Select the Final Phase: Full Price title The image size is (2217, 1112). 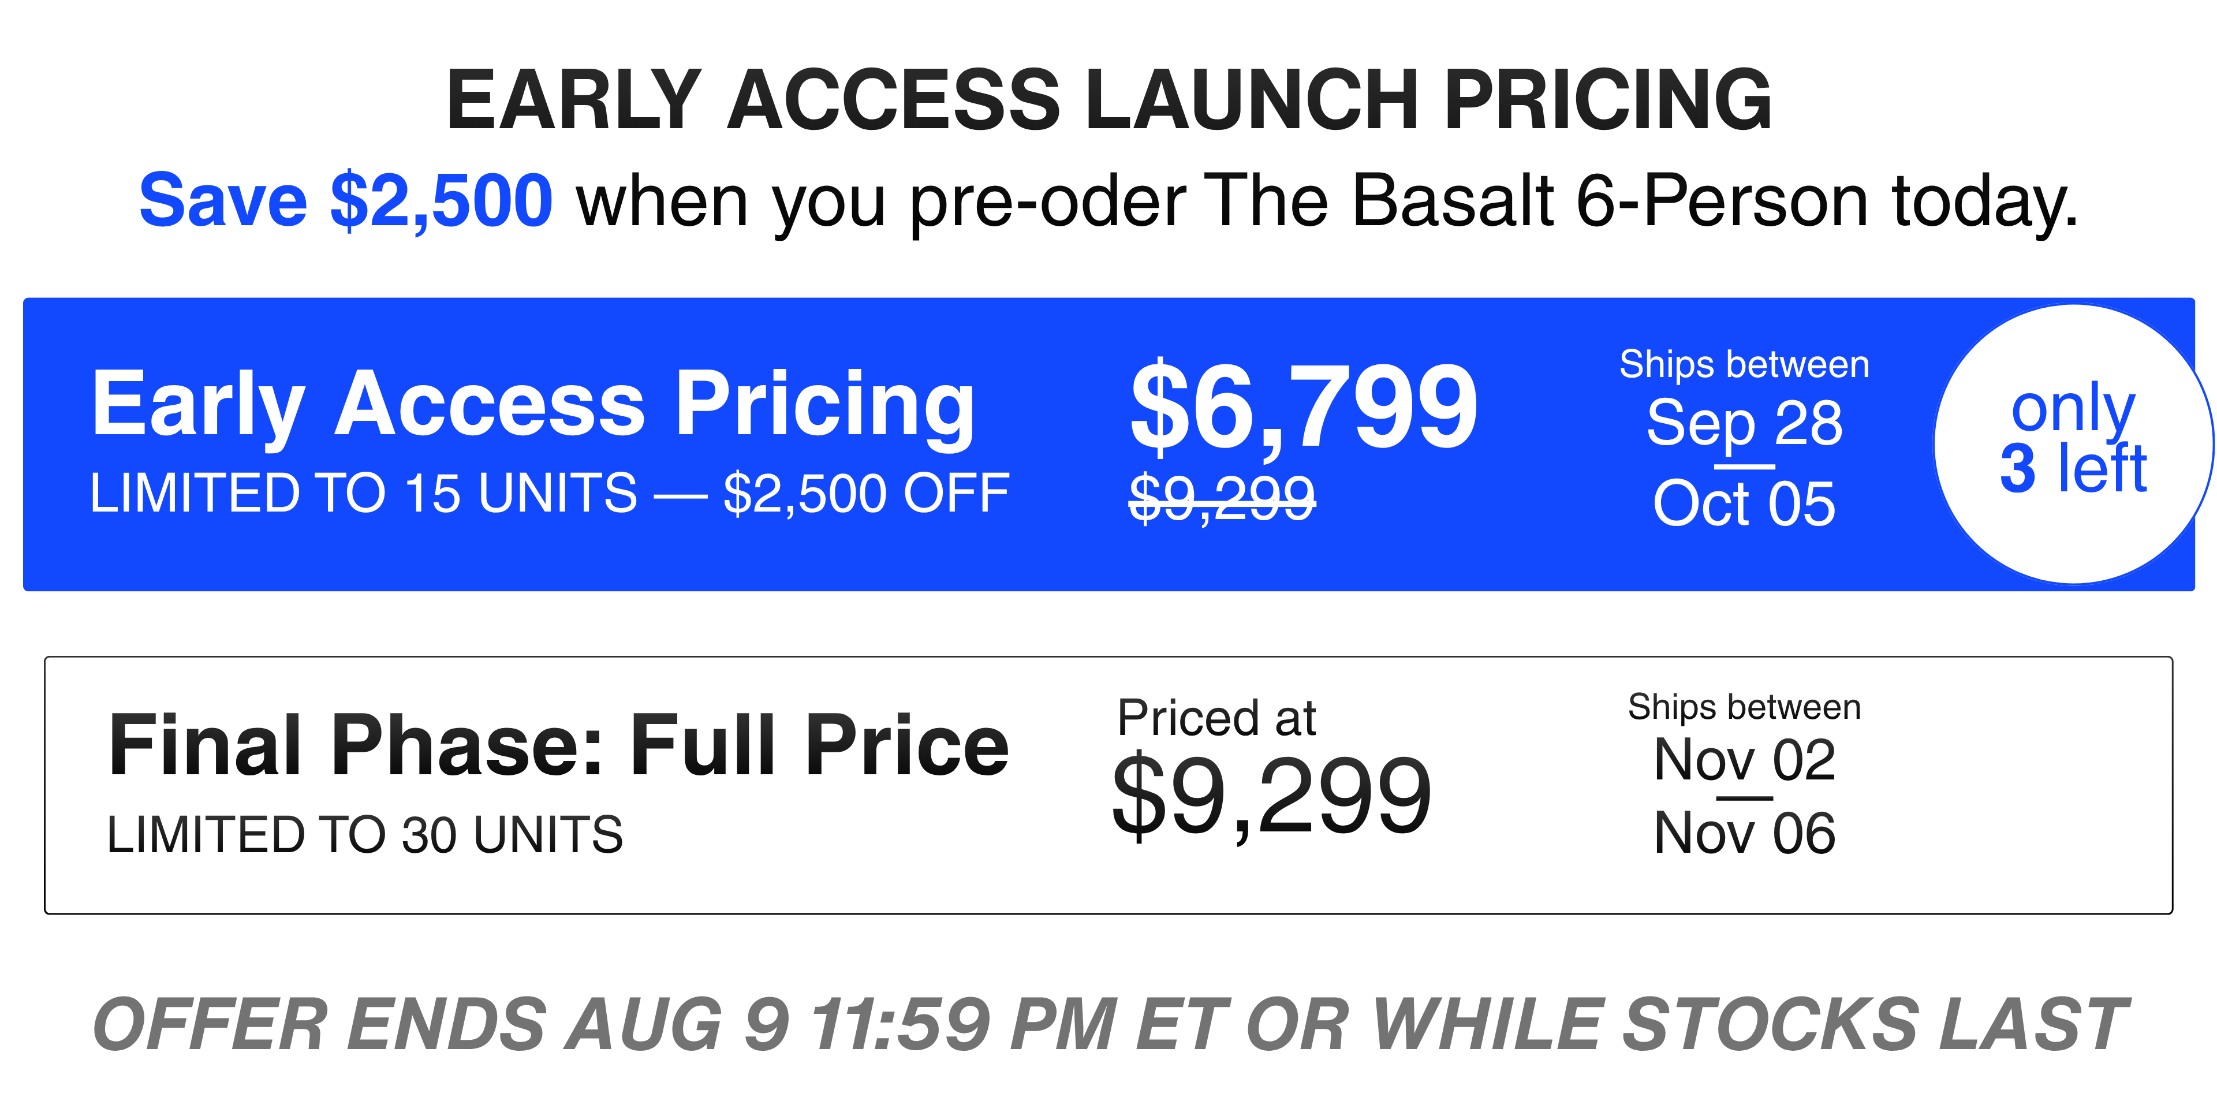[x=558, y=745]
